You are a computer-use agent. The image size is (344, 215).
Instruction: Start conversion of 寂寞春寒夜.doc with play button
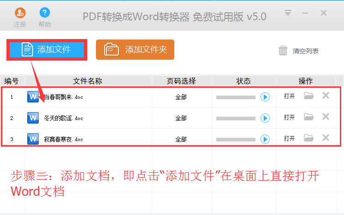265,139
